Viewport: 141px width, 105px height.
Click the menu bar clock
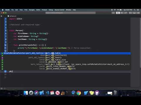coord(128,10)
